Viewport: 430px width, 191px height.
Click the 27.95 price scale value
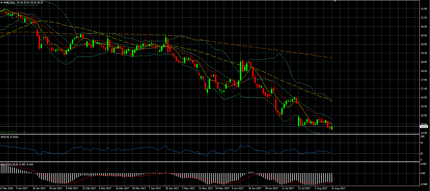(x=424, y=80)
